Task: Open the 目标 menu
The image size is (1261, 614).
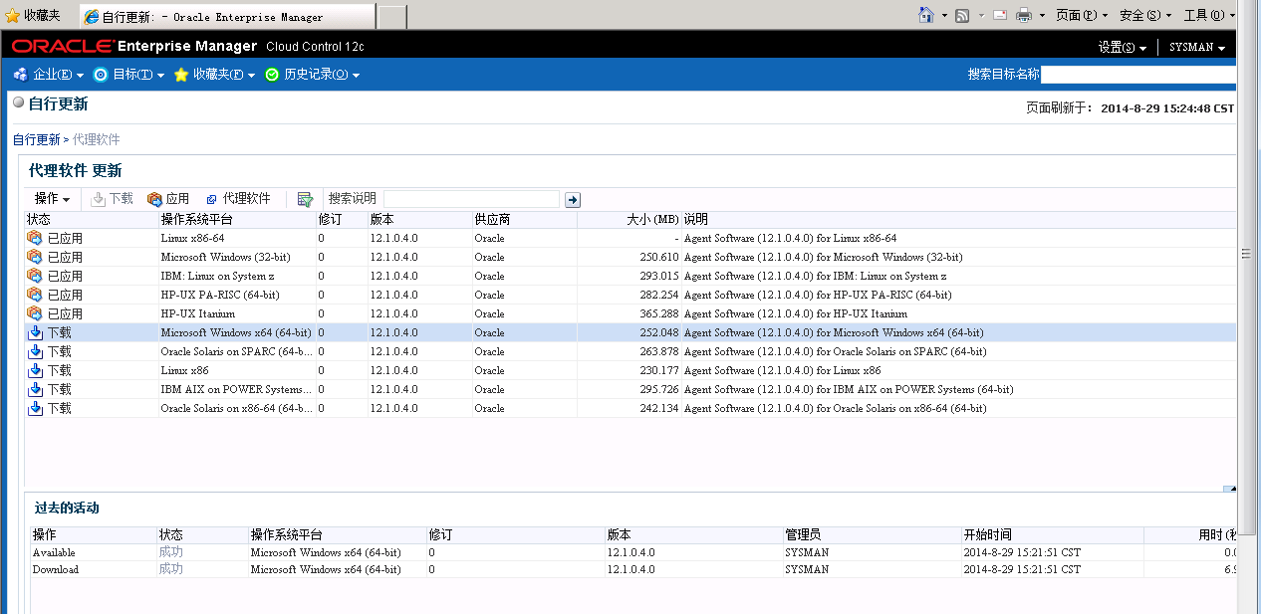Action: 128,75
